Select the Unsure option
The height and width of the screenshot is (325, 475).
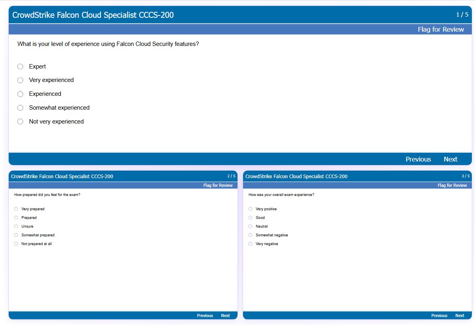(x=16, y=226)
